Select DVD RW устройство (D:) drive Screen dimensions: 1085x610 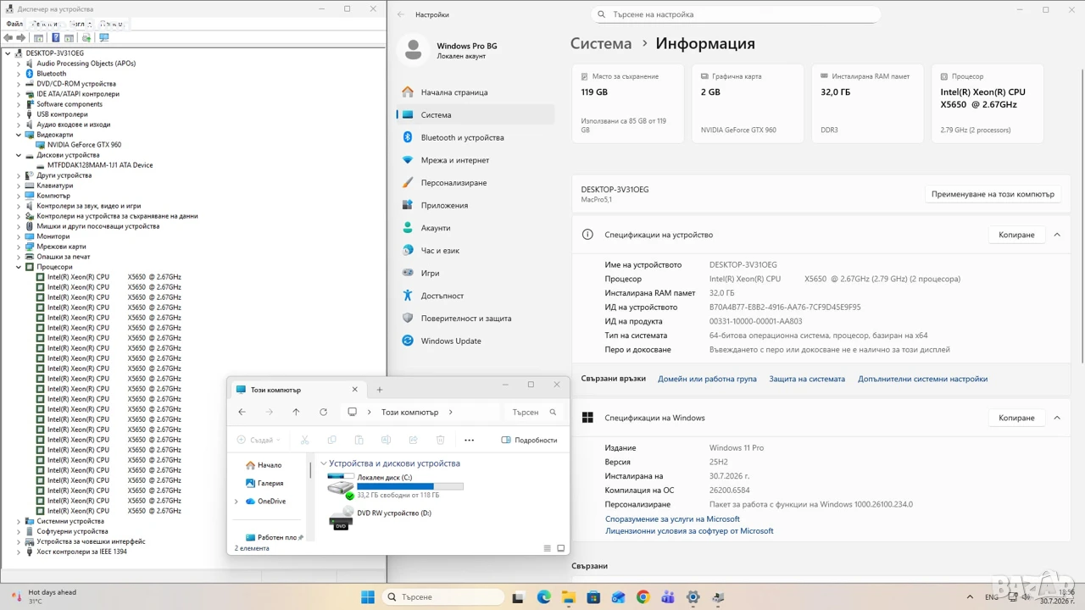point(381,518)
